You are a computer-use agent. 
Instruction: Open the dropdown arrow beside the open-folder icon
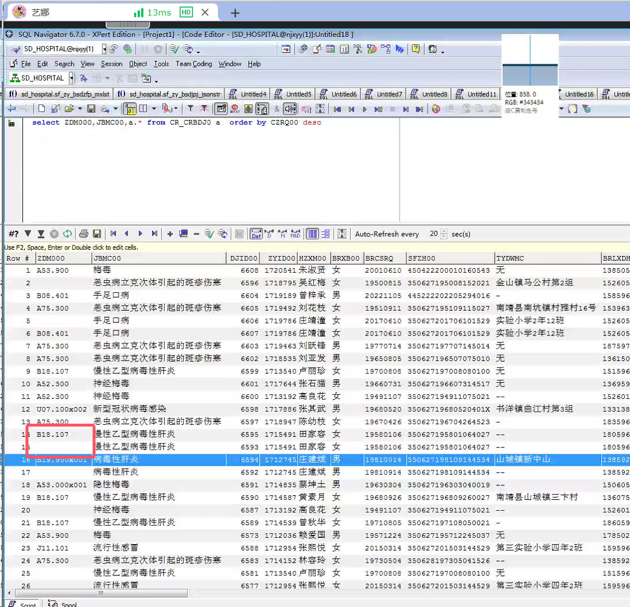coord(79,108)
